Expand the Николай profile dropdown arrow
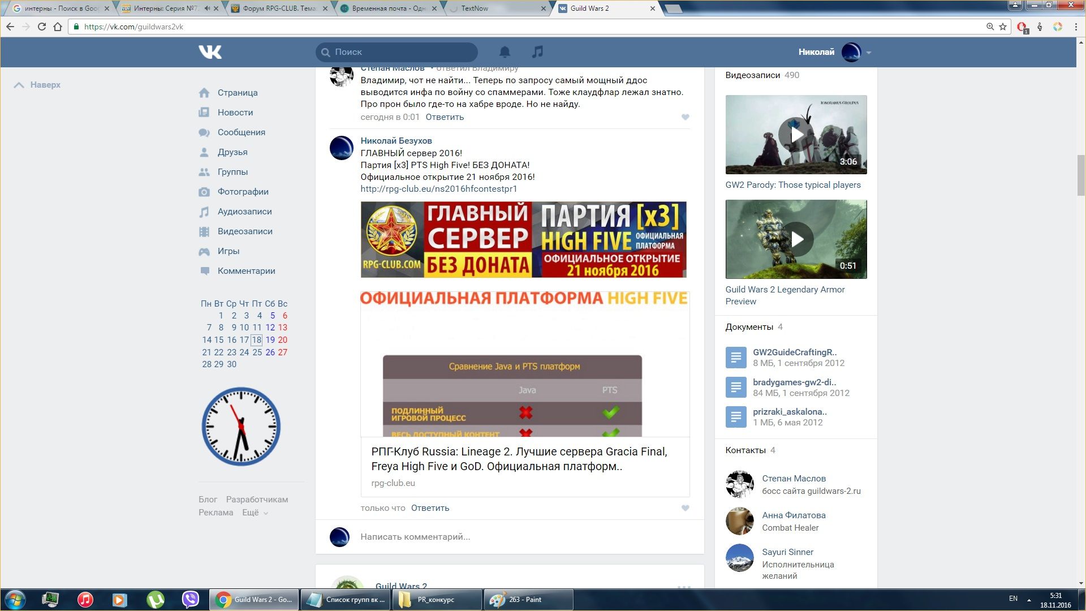This screenshot has height=611, width=1086. pos(868,53)
